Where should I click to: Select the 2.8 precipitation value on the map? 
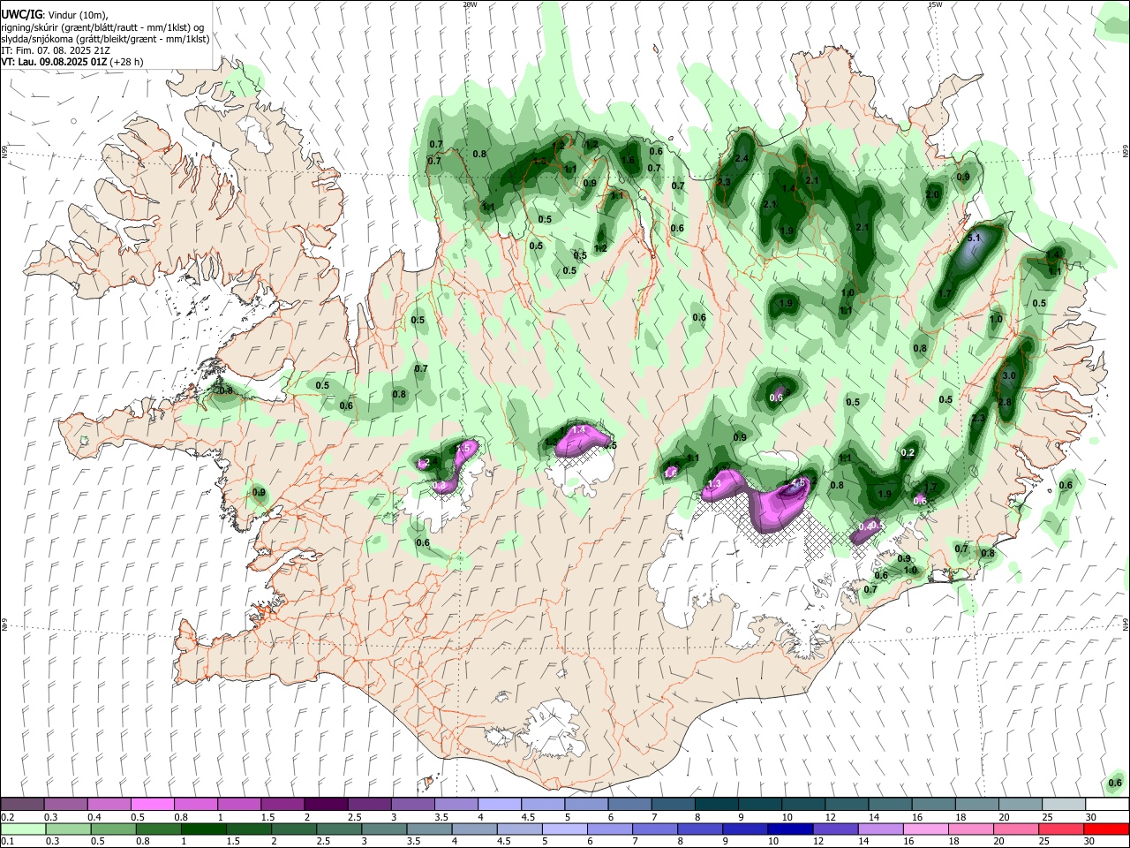coord(1005,403)
